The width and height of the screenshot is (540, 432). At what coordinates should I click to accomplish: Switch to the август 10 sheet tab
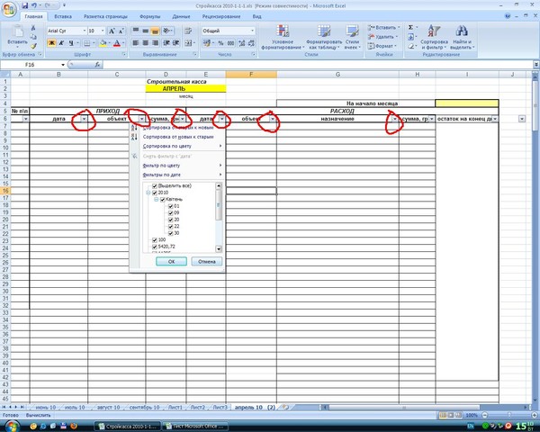[109, 407]
